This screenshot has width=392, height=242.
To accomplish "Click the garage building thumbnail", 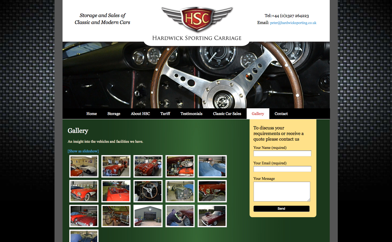I will point(148,216).
